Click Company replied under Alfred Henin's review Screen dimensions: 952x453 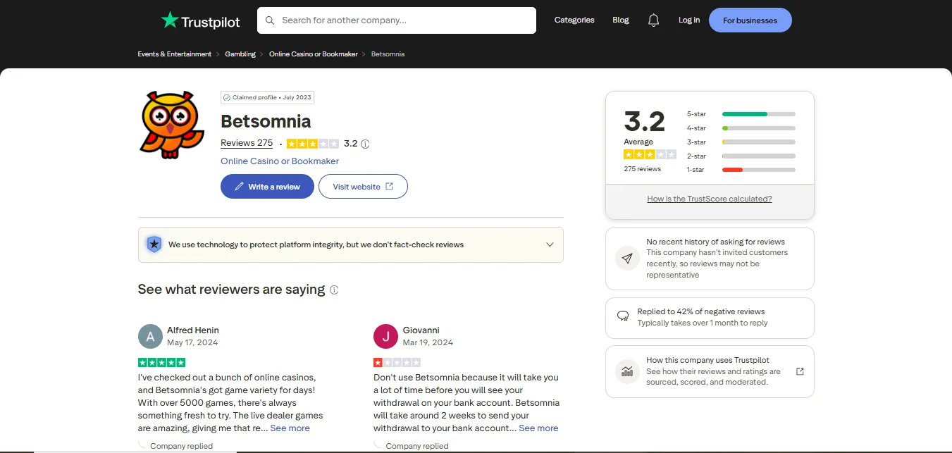[181, 446]
